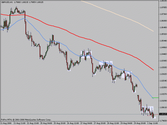
Task: Click the 27 Aug 04:00 time label
Action: click(86, 123)
